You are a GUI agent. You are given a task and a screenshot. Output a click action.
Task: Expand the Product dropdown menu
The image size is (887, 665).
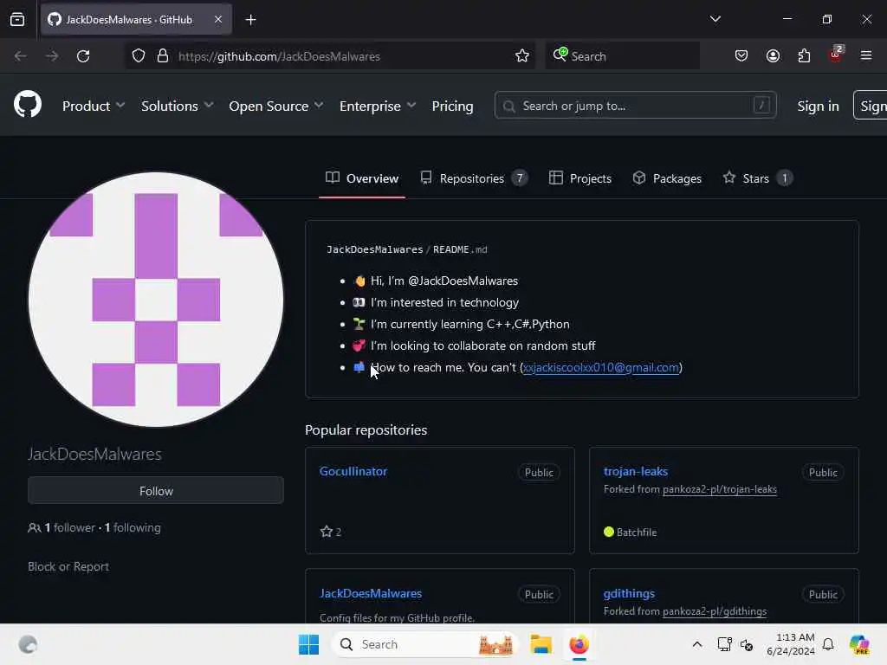click(94, 106)
